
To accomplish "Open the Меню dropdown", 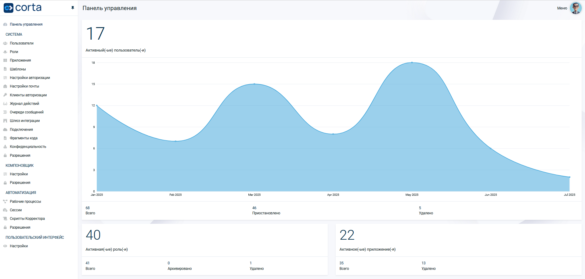I will click(562, 8).
